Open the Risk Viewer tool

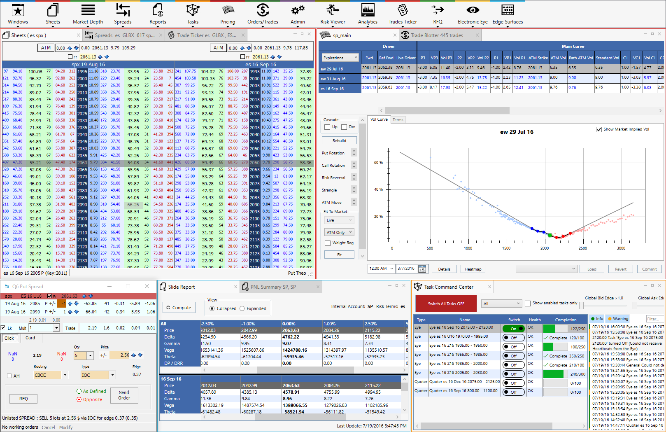click(333, 14)
